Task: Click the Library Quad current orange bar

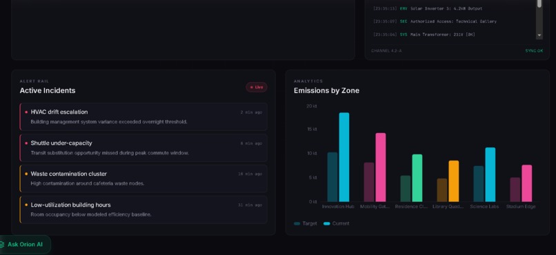Action: (454, 181)
